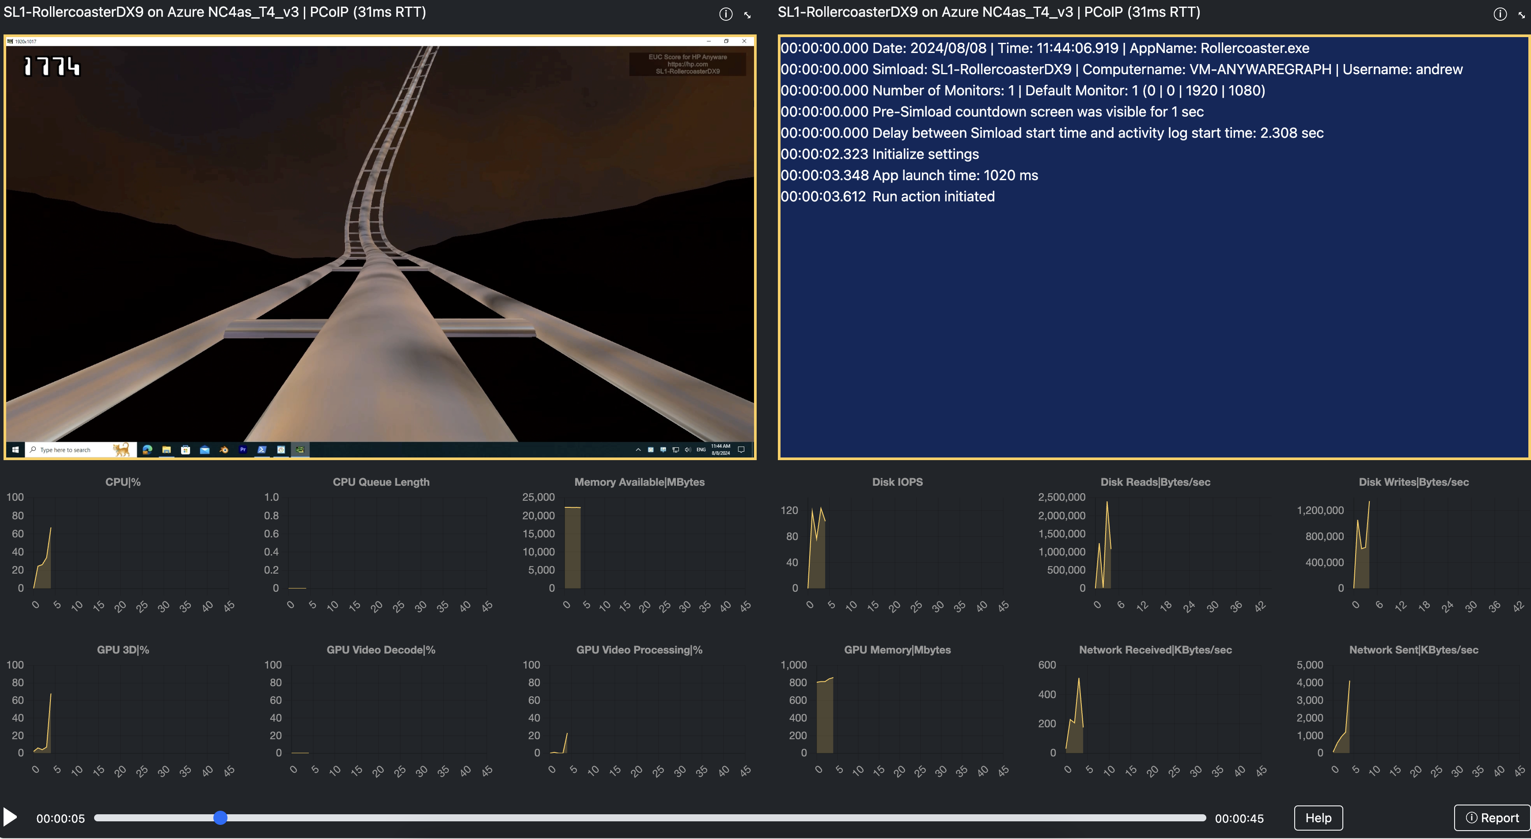Screen dimensions: 1531x839
Task: Select log line 'Number of Monitors: 1'
Action: point(1023,91)
